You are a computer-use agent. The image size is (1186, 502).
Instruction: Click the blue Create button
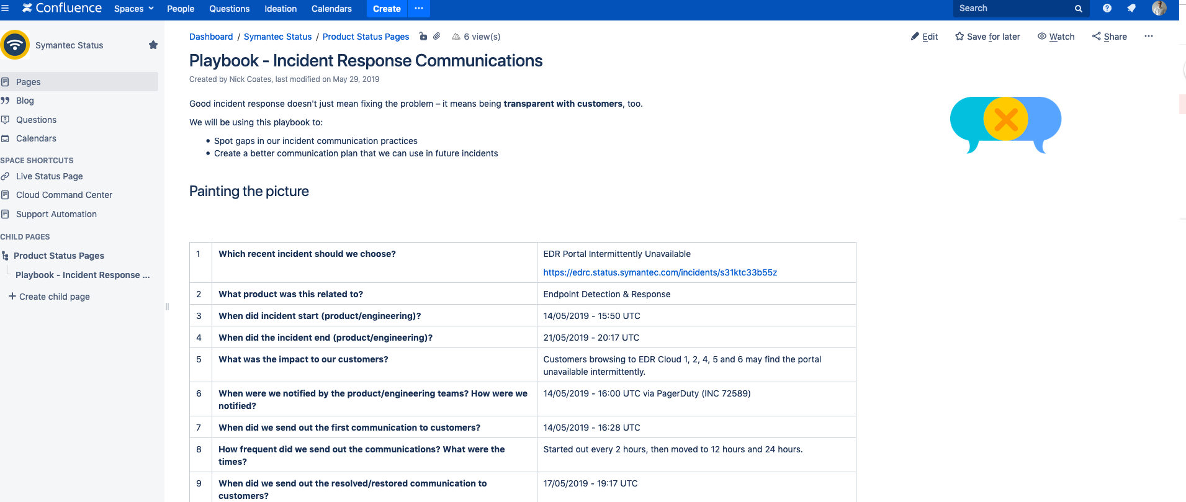(x=387, y=9)
